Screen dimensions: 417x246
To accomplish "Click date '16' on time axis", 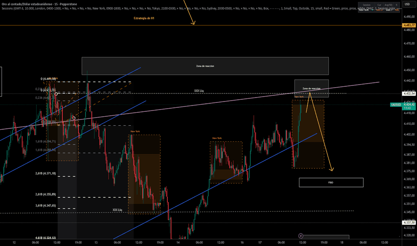I will point(242,242).
